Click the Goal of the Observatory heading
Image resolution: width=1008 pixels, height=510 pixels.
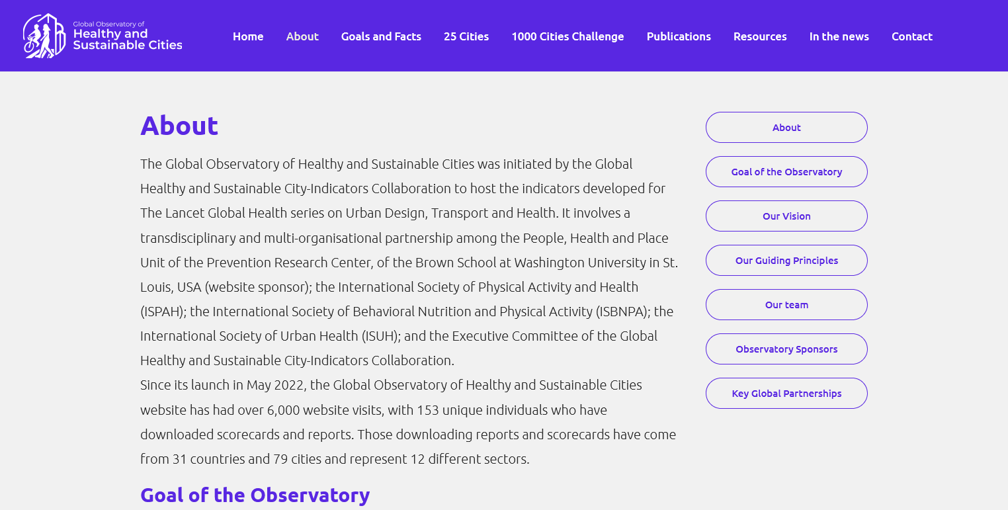(x=255, y=495)
